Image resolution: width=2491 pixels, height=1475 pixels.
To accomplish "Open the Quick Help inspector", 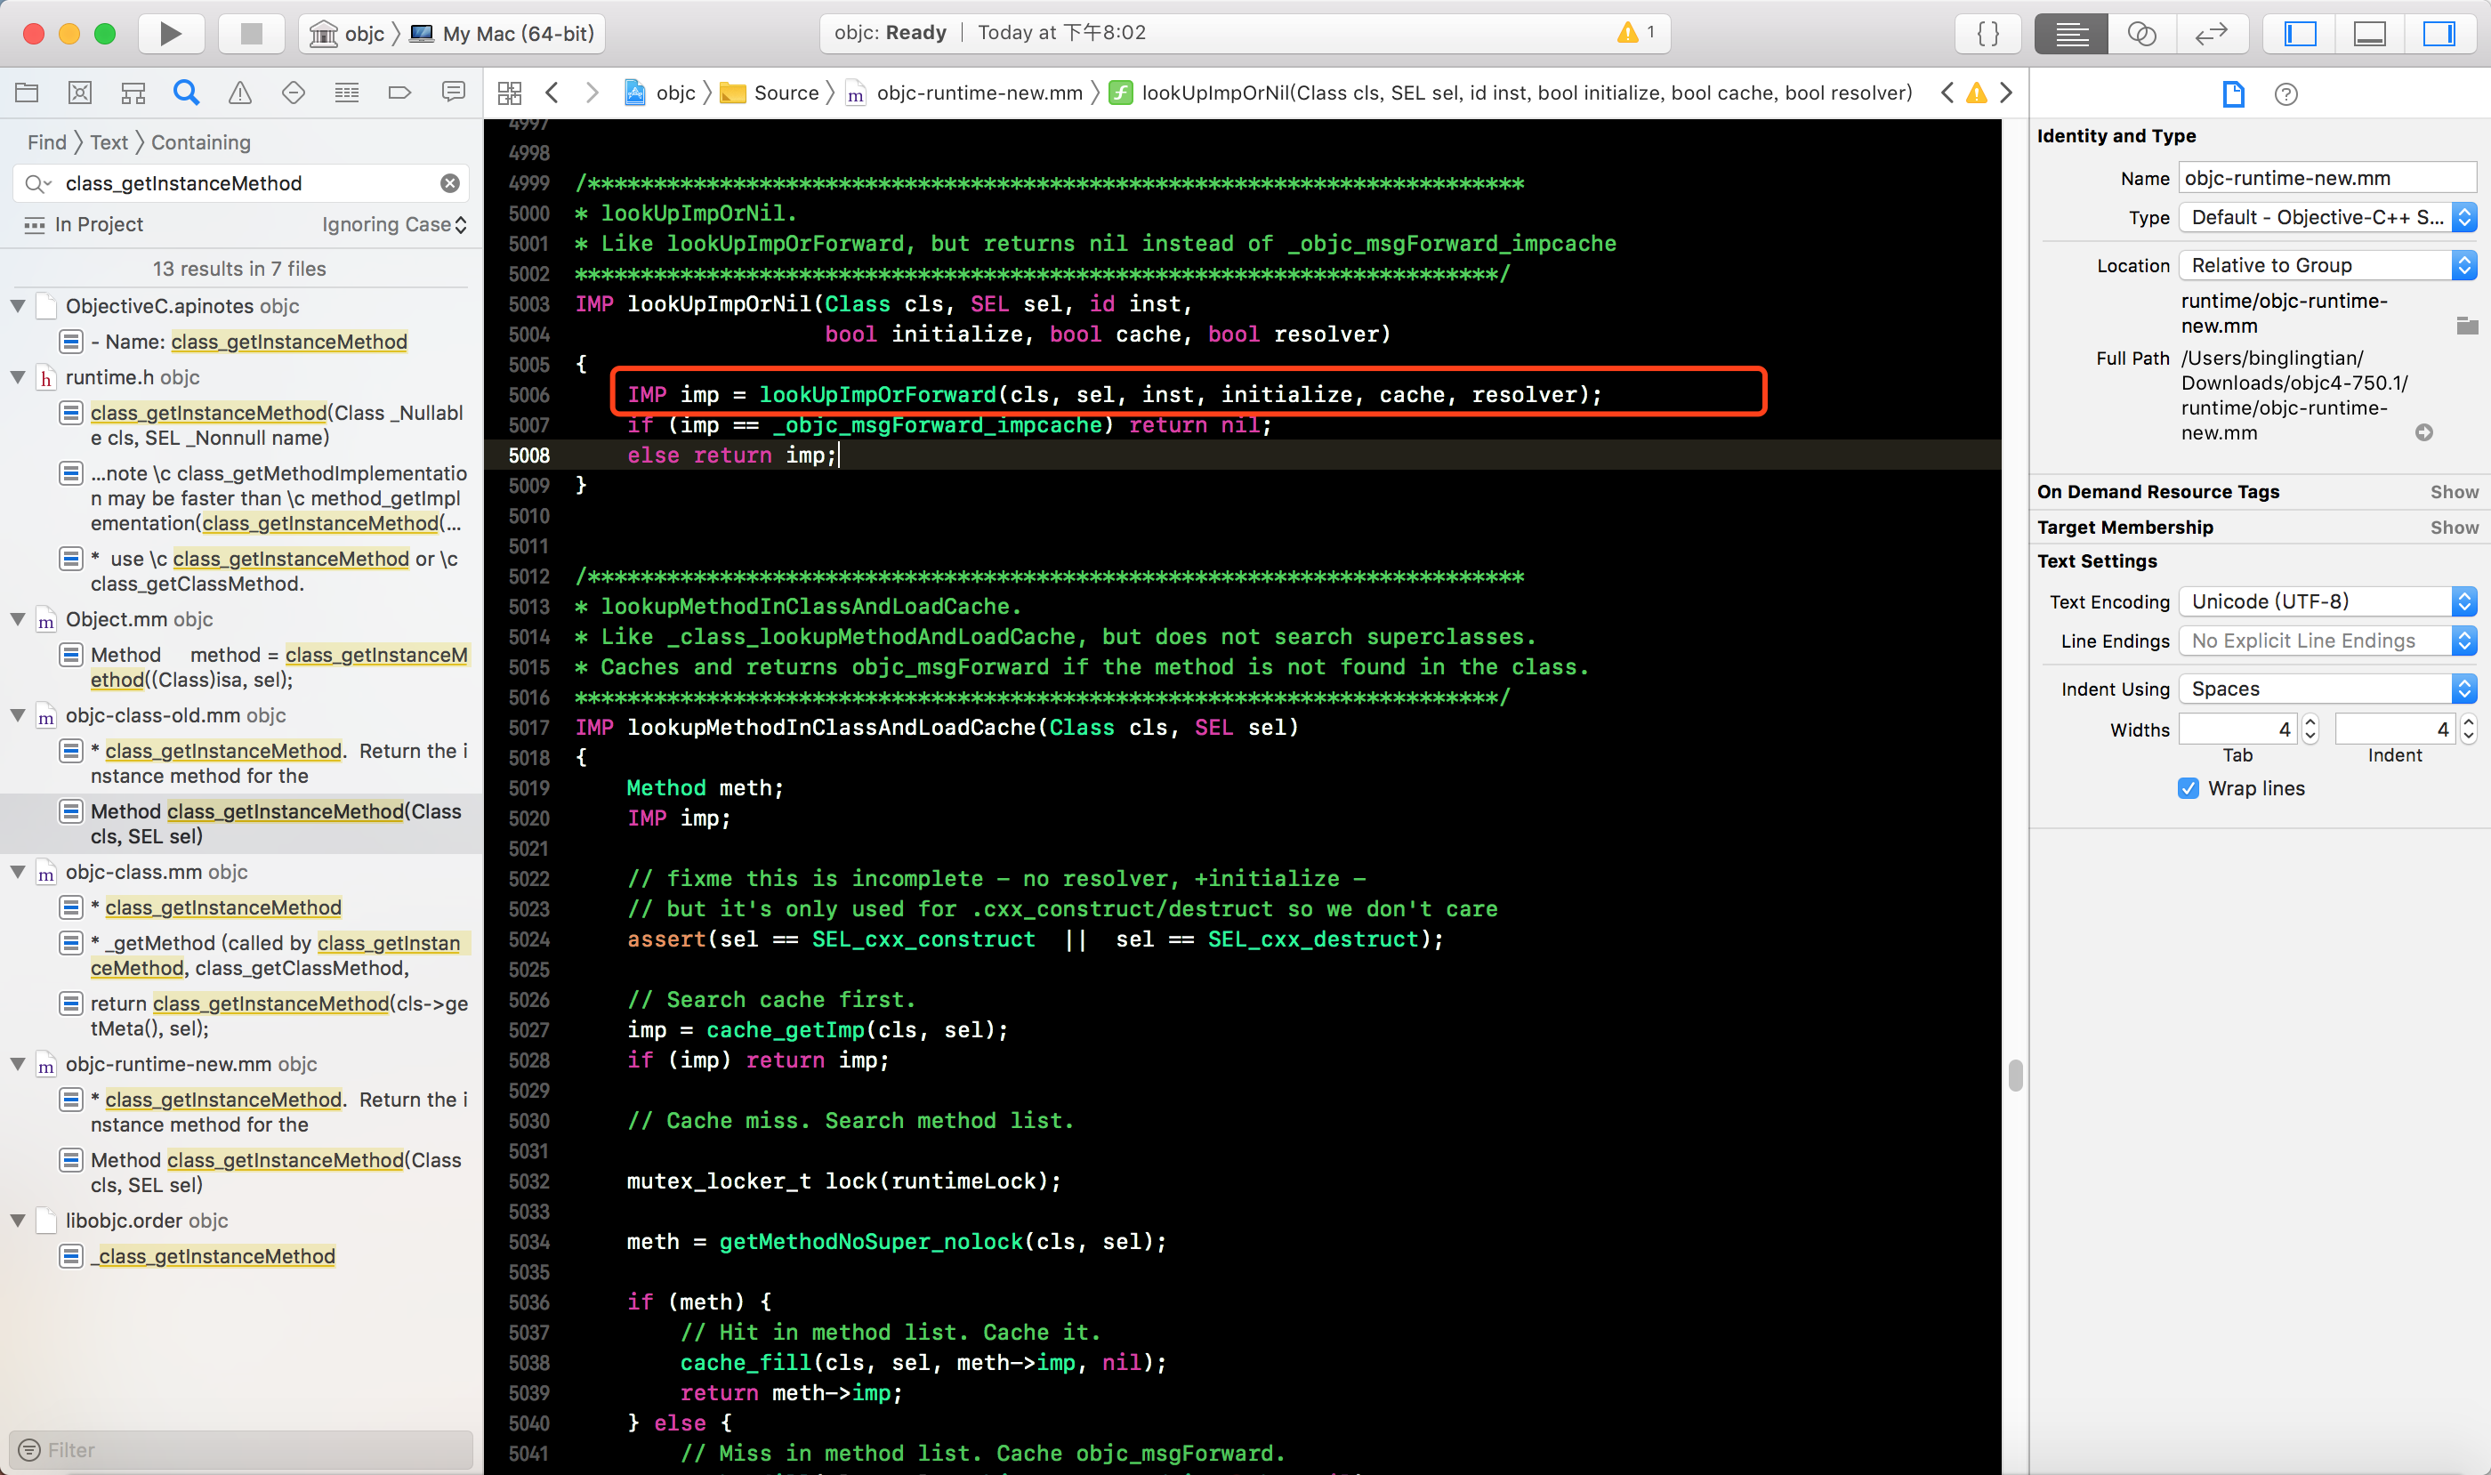I will tap(2285, 94).
